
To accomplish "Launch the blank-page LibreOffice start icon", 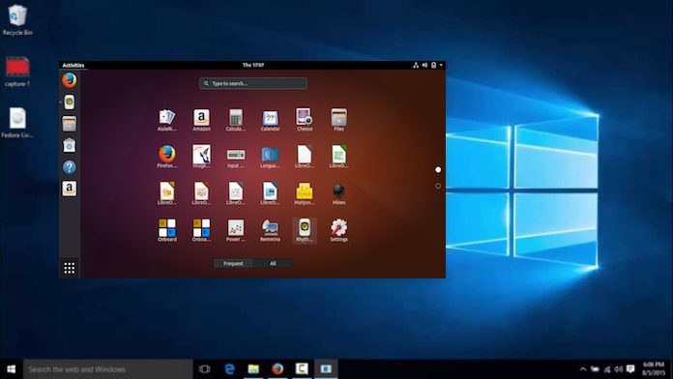I will point(305,157).
